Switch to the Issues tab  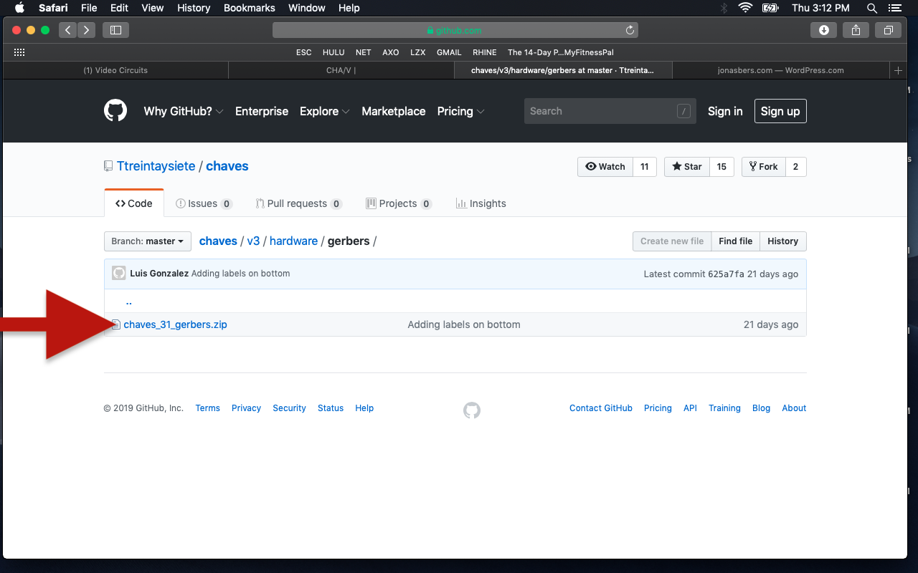(204, 203)
